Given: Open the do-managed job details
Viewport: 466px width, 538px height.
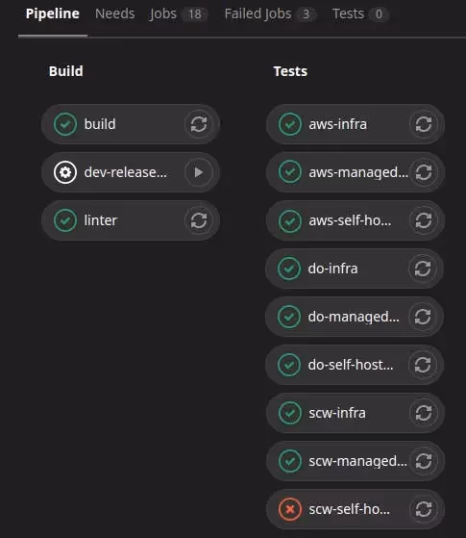Looking at the screenshot, I should (x=354, y=317).
